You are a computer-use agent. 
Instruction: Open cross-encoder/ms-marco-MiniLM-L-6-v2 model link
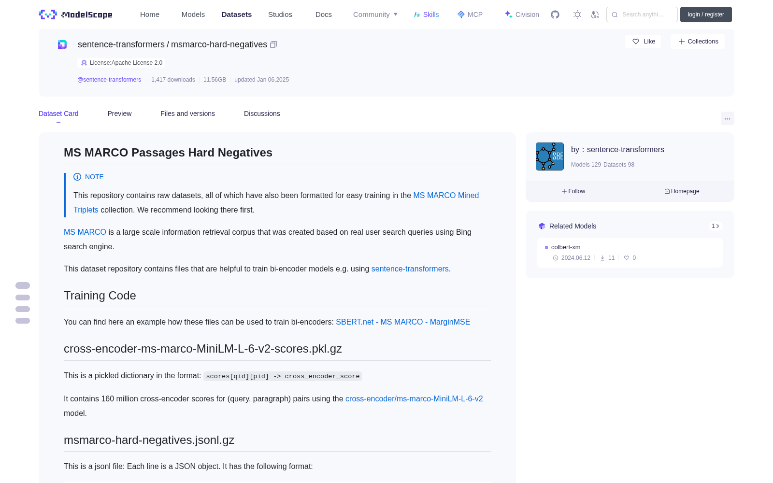tap(414, 398)
